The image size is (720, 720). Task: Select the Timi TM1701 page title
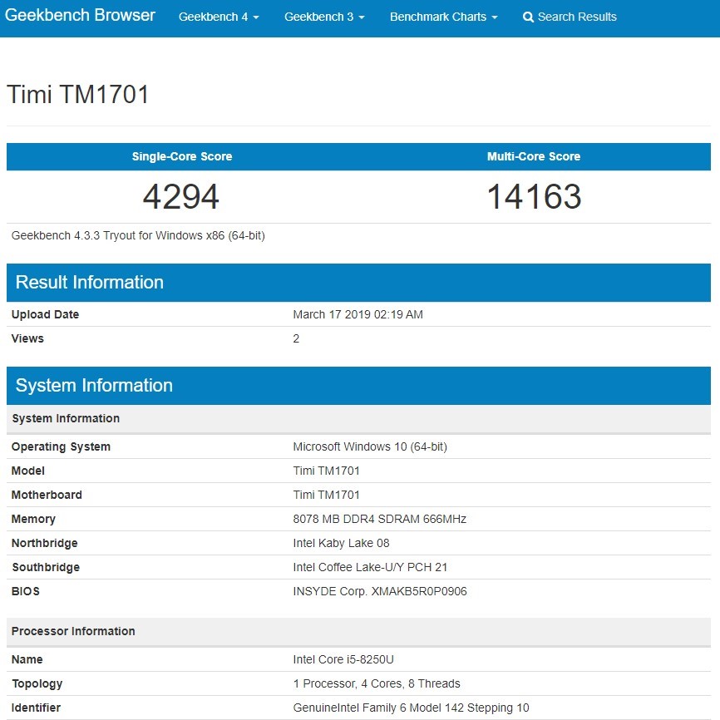tap(78, 95)
